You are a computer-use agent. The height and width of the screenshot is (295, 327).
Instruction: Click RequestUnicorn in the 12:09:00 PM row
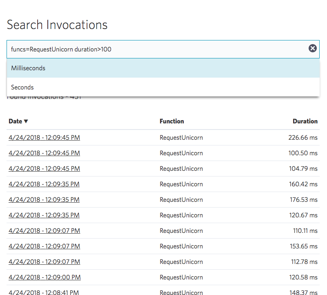[181, 277]
